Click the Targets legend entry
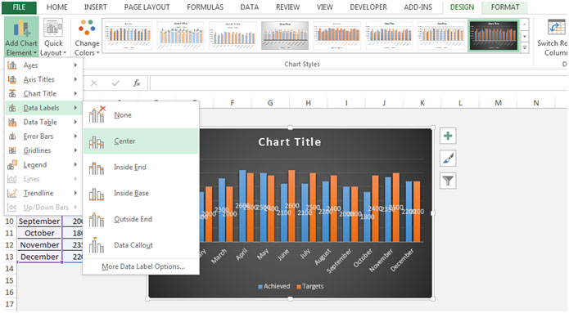This screenshot has width=569, height=313. click(x=310, y=286)
